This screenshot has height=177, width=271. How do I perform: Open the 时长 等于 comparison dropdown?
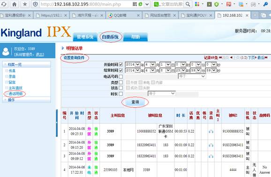coord(162,93)
